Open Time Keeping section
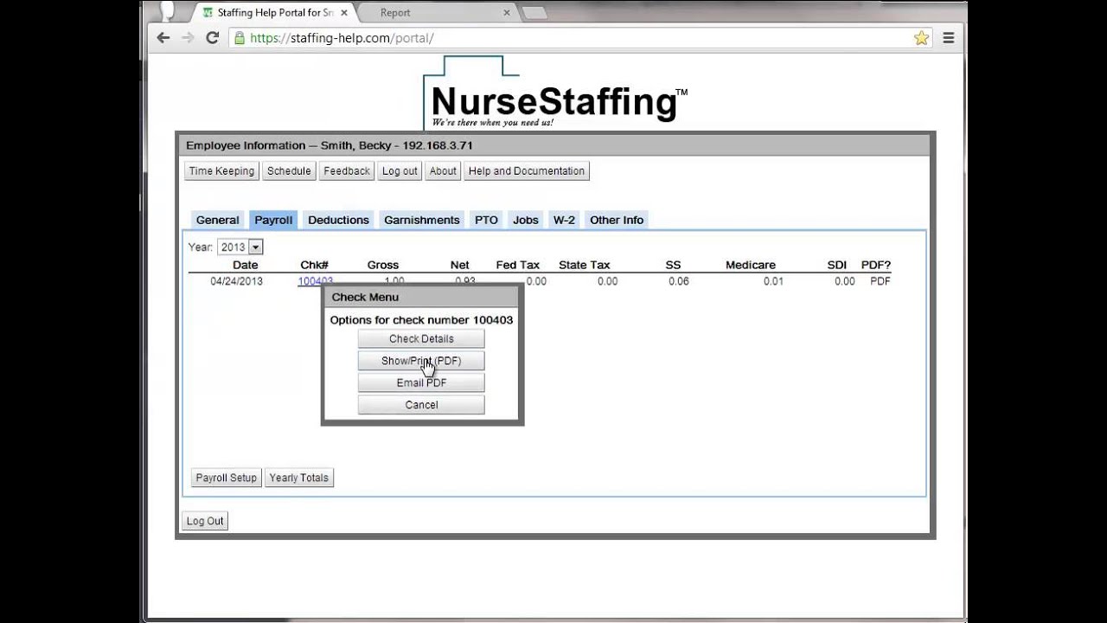This screenshot has width=1107, height=623. click(x=221, y=171)
